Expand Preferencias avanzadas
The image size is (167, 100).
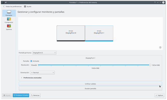[x=31, y=78]
